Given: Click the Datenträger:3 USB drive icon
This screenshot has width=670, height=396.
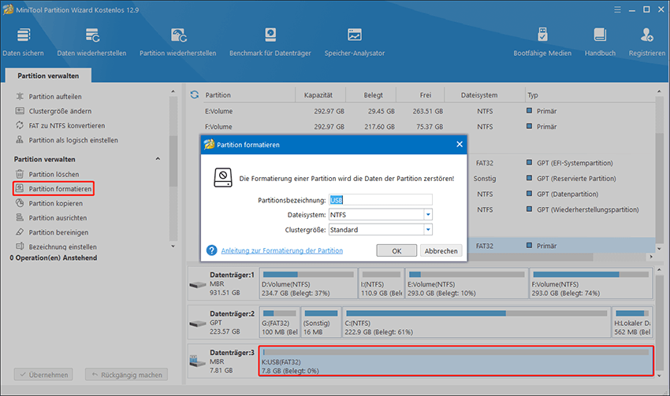Looking at the screenshot, I should (197, 361).
